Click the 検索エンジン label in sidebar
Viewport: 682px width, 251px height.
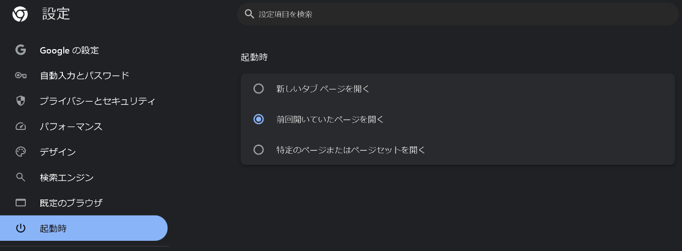tap(67, 177)
